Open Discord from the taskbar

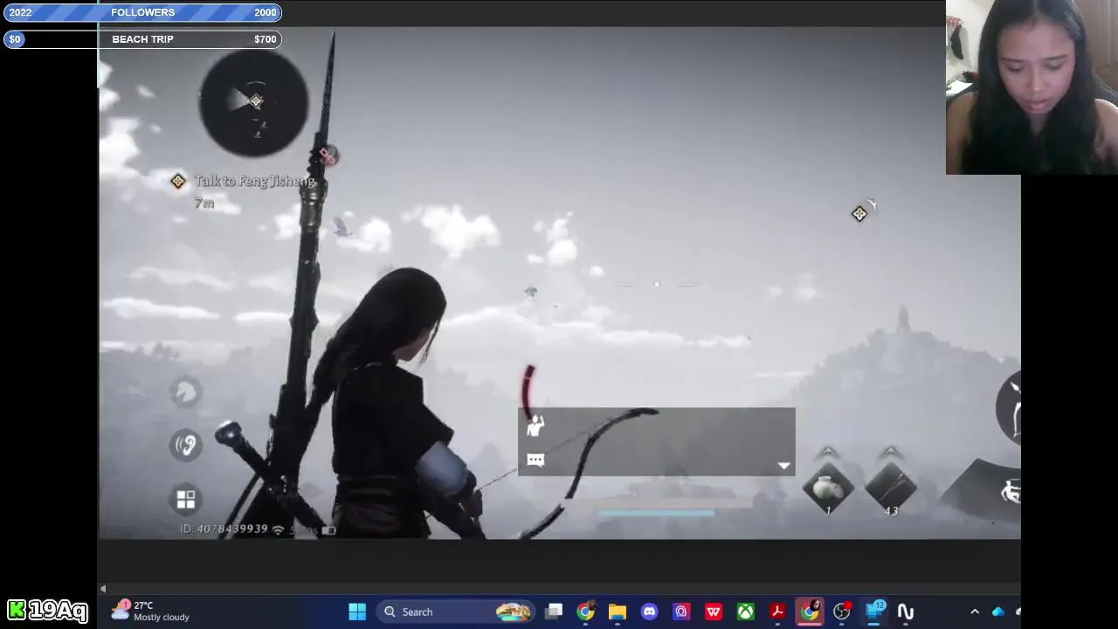[x=649, y=612]
